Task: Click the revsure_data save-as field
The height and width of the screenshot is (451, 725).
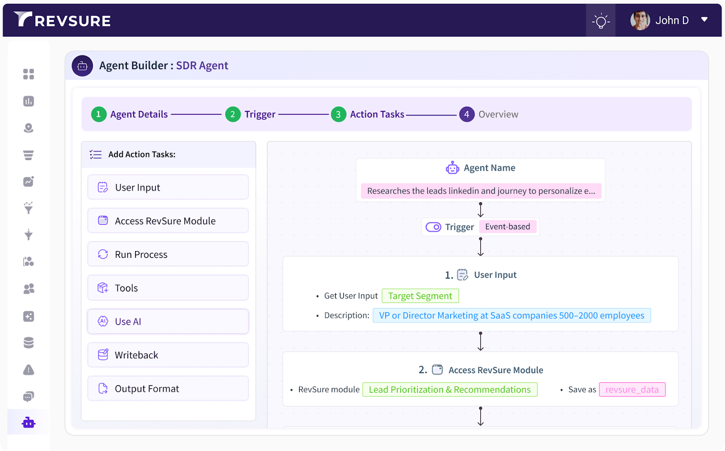Action: [x=632, y=389]
